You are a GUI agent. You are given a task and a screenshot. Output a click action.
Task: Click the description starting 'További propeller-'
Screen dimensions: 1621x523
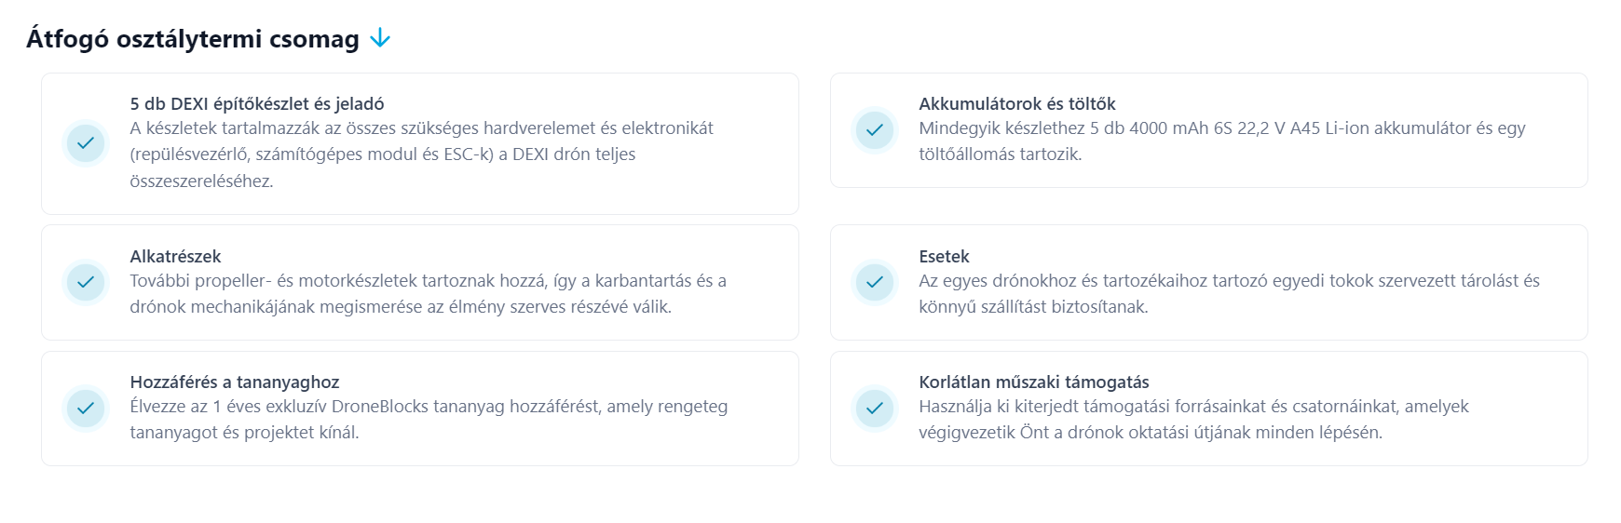click(428, 294)
